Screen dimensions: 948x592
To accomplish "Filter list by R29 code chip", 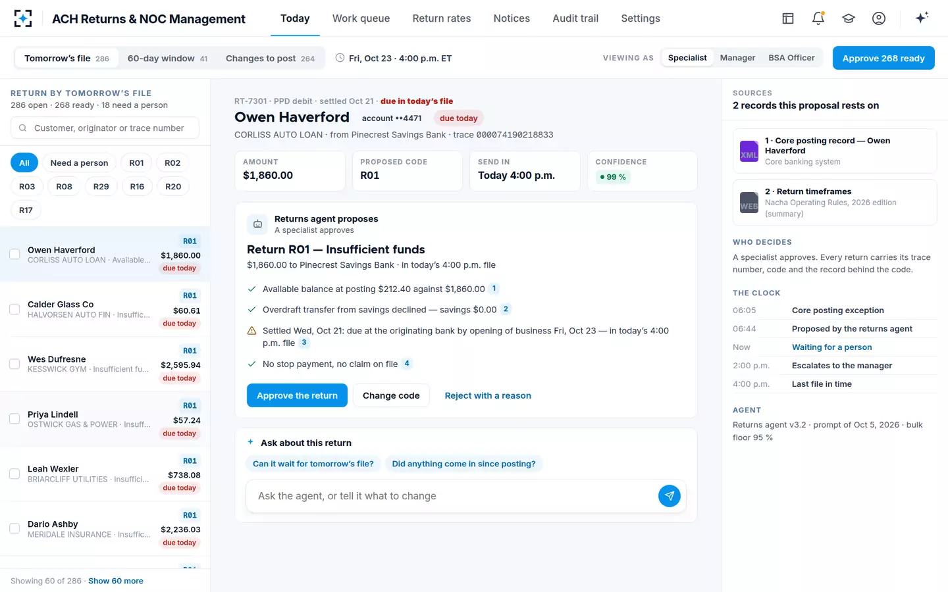I will [x=101, y=187].
